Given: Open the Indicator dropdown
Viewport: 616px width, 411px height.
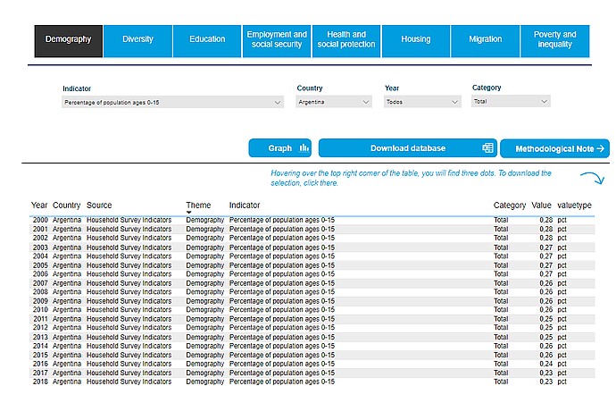Looking at the screenshot, I should (172, 102).
